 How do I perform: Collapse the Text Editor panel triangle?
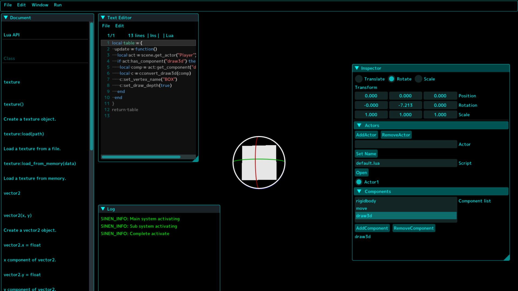click(103, 18)
